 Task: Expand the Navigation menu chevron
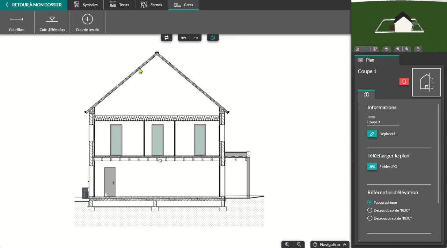[345, 245]
